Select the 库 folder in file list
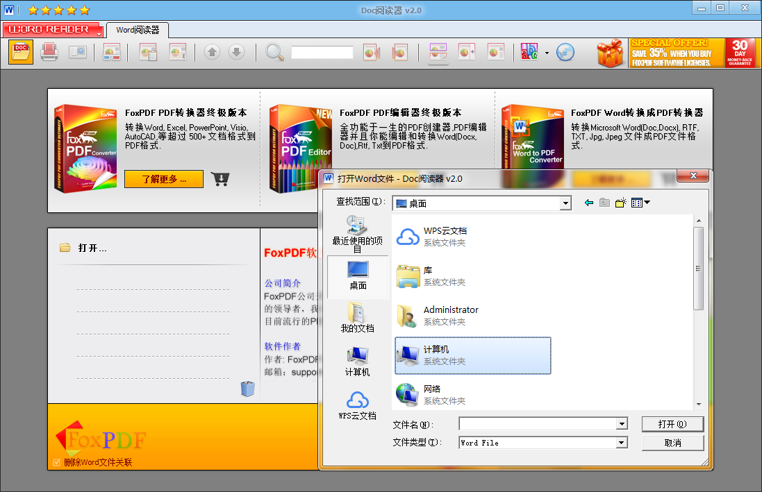This screenshot has height=492, width=762. (x=472, y=276)
